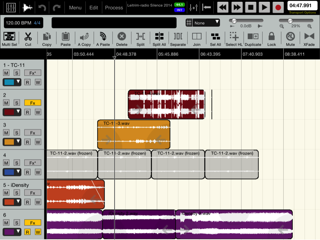
Task: Solo track 3 with S button
Action: 16,133
